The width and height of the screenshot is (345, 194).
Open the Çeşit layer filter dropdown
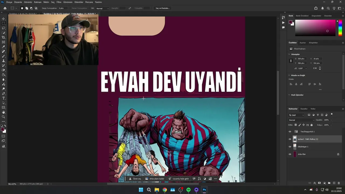296,115
